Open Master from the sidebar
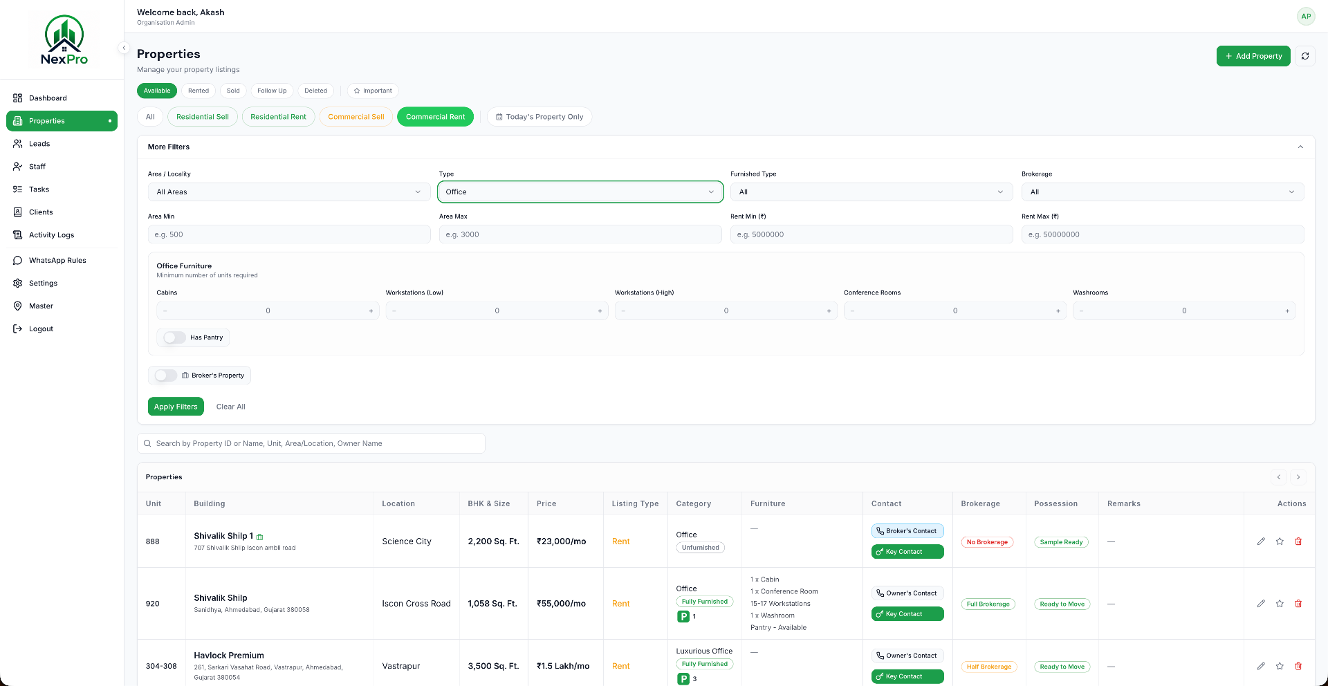The width and height of the screenshot is (1328, 686). pyautogui.click(x=62, y=306)
